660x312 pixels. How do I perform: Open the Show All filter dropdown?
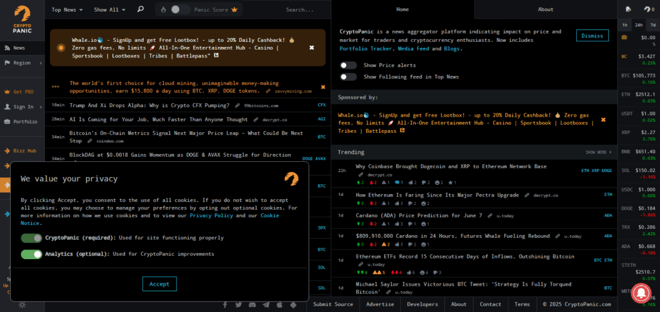pyautogui.click(x=110, y=9)
